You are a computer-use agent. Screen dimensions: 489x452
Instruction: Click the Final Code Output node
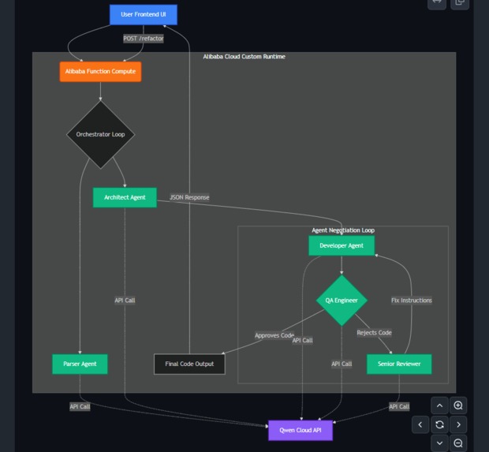click(189, 364)
